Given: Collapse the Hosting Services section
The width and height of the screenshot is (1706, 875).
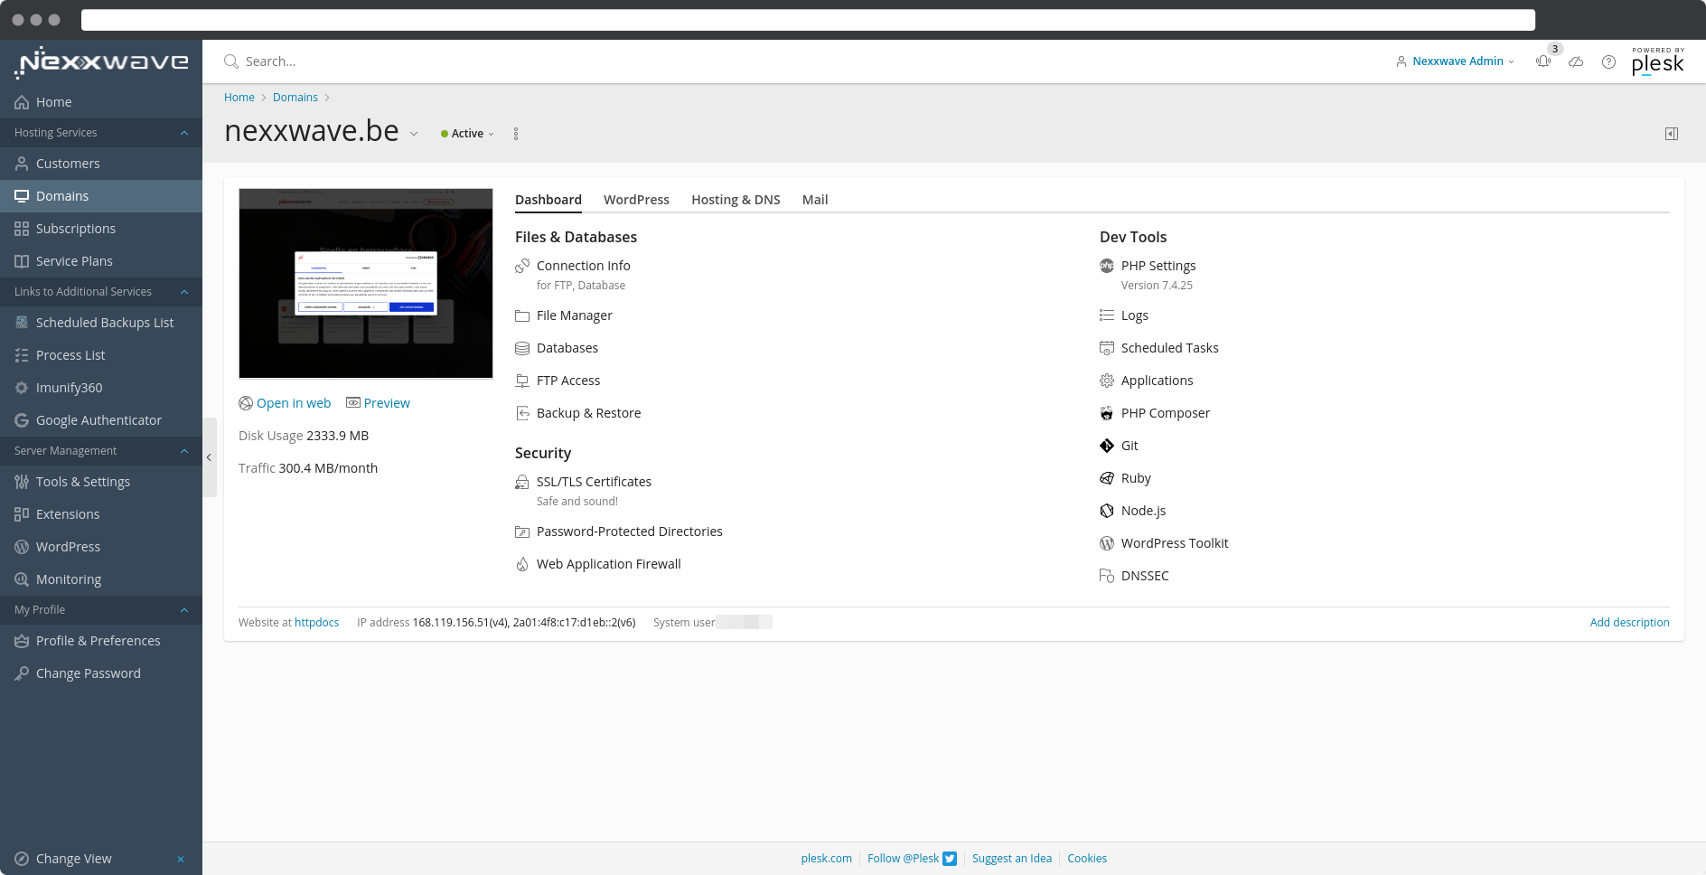Looking at the screenshot, I should click(x=184, y=133).
